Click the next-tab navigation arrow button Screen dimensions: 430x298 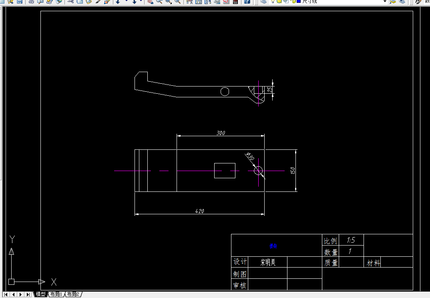click(x=20, y=294)
